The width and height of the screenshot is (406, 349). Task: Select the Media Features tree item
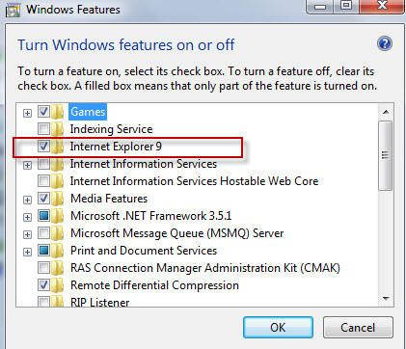(x=109, y=199)
